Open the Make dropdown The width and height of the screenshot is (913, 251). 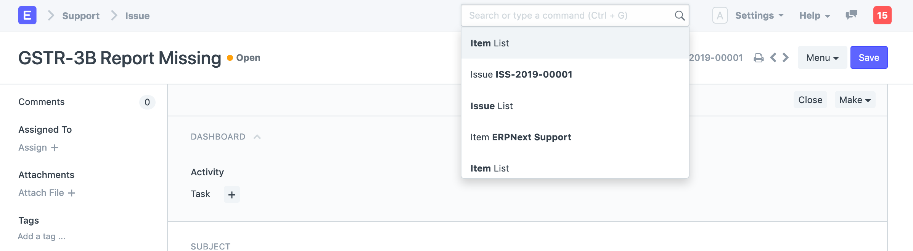[x=855, y=100]
